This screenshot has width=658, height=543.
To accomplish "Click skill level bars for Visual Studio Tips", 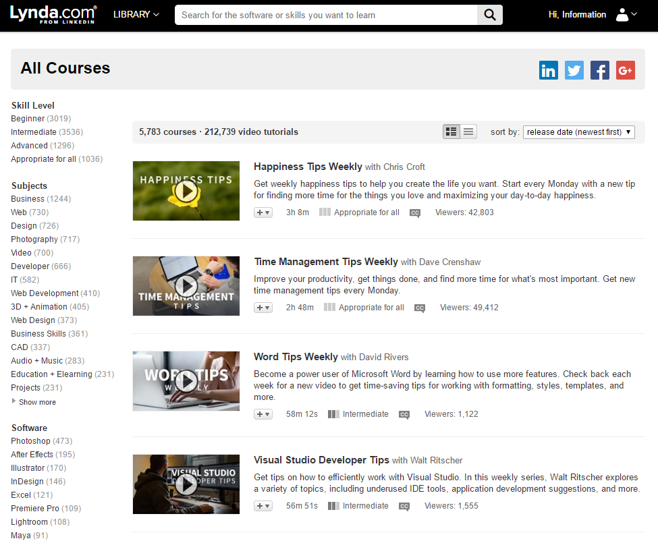I will [333, 506].
